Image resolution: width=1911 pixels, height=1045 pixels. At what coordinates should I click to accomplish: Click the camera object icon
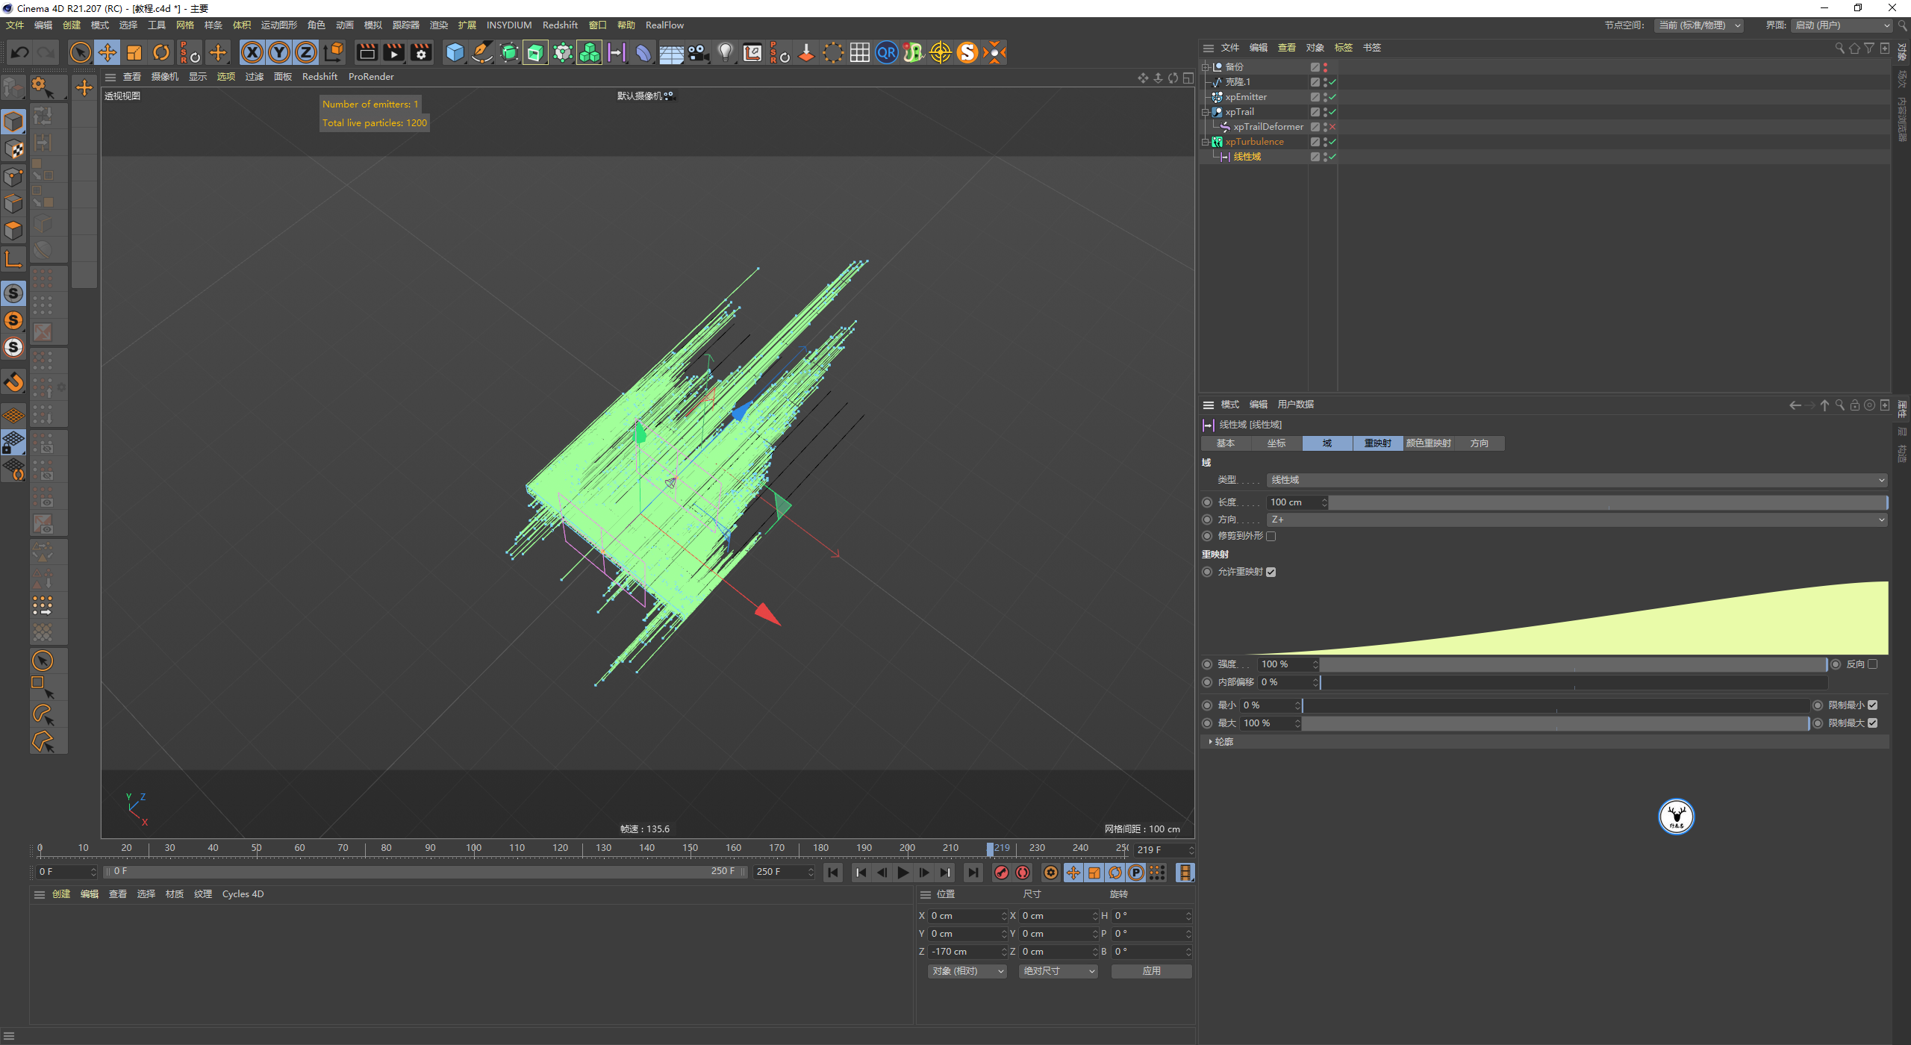[698, 52]
